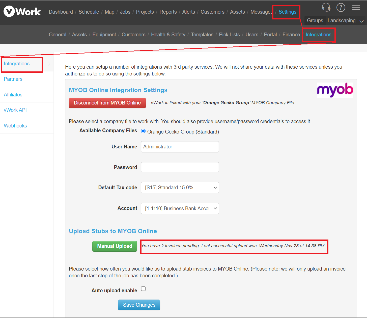The image size is (367, 318).
Task: Click the Upload Stubs to MYOB Online heading
Action: tap(113, 231)
